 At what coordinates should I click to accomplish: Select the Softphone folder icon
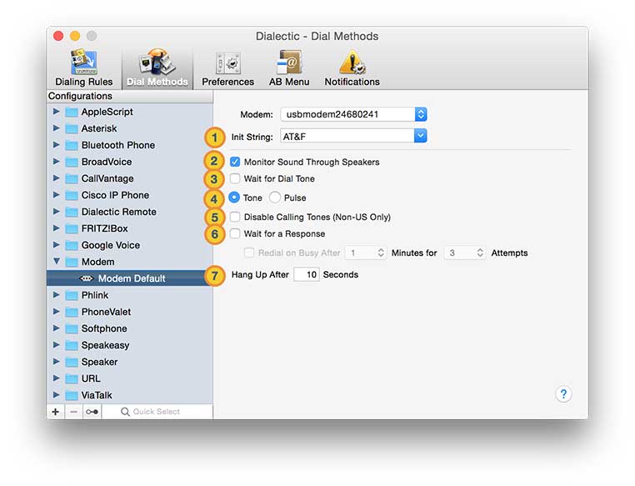72,328
